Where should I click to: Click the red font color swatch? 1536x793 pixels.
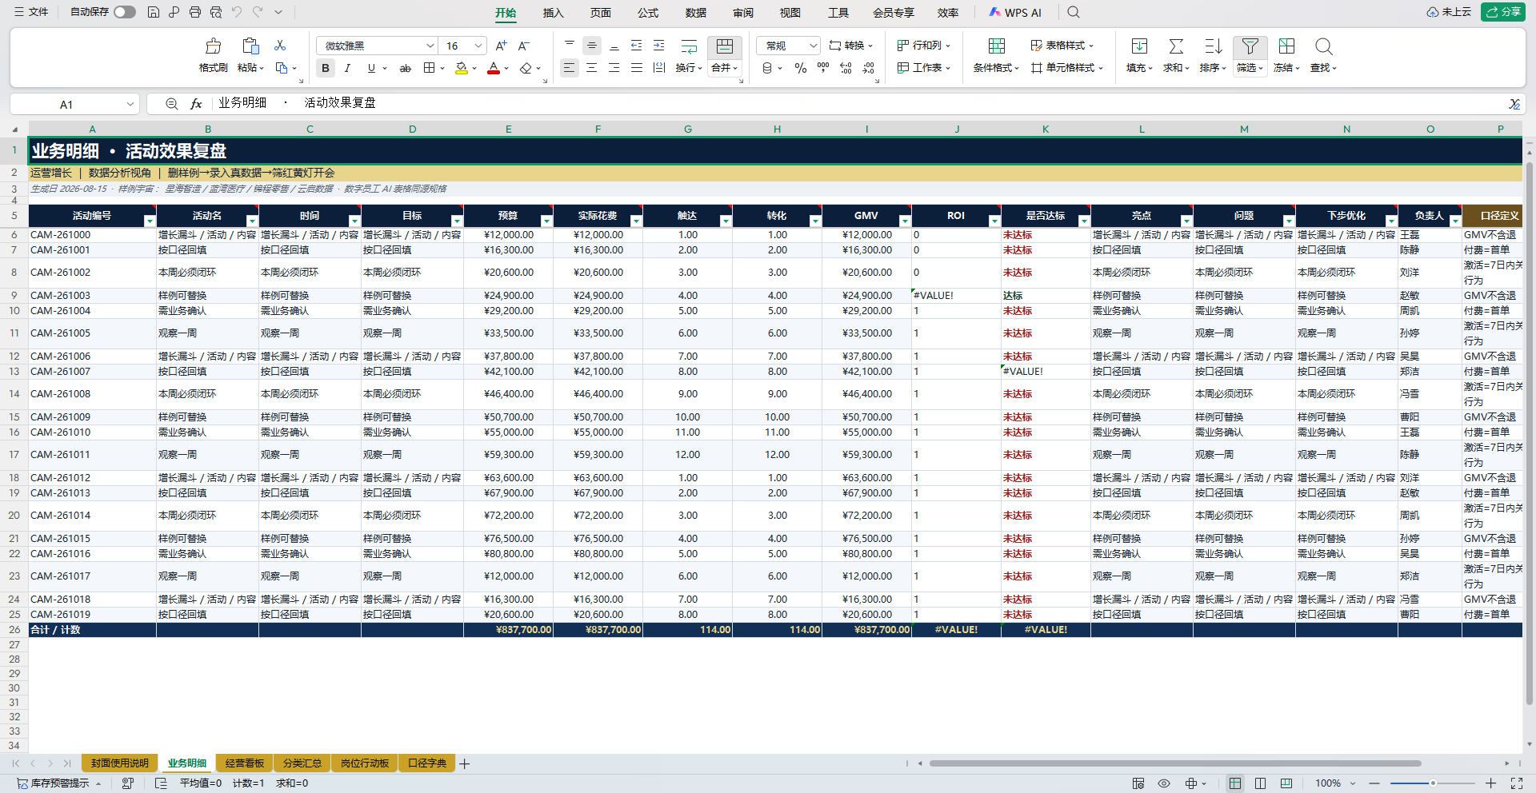[x=494, y=69]
